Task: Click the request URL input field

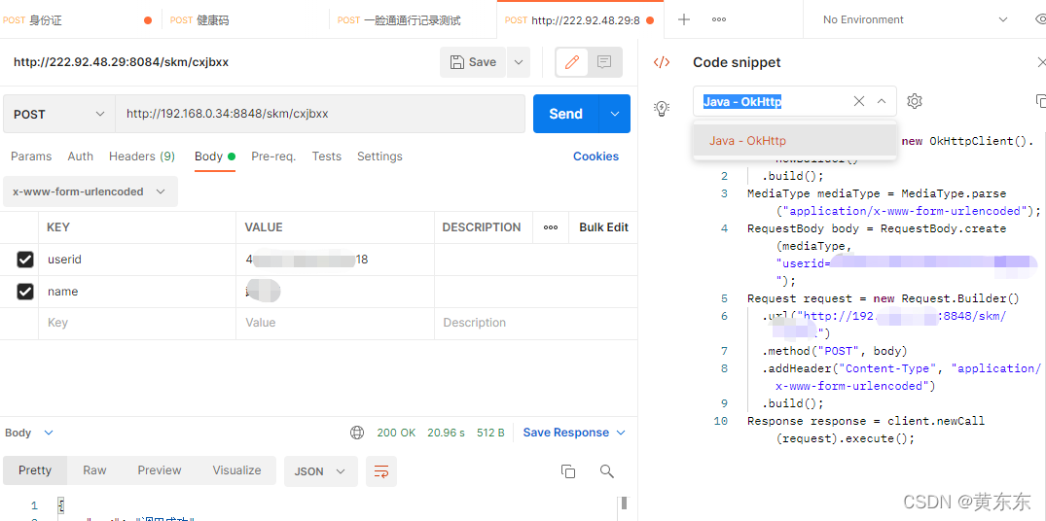Action: pos(320,114)
